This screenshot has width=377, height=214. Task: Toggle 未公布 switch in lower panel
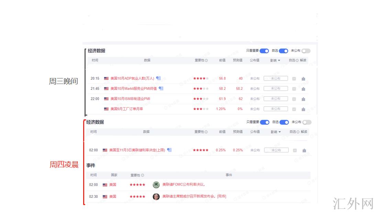pyautogui.click(x=307, y=122)
